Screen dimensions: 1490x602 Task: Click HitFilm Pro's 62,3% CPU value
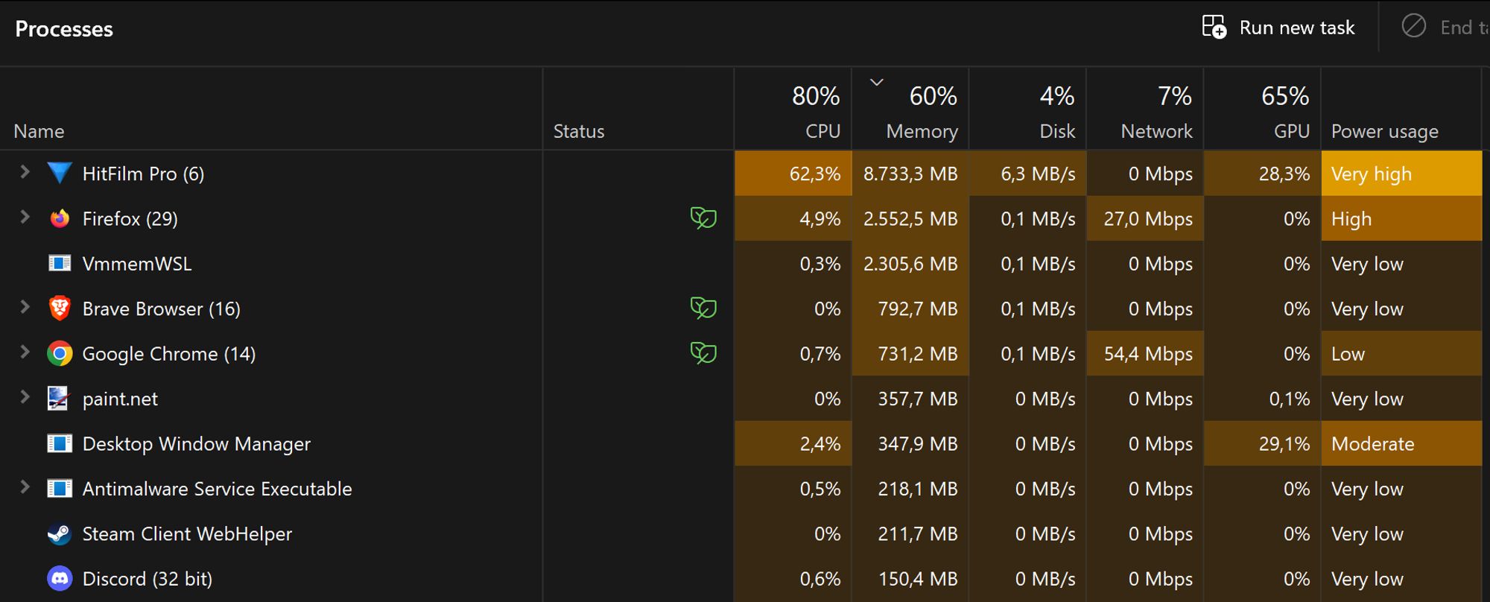(815, 174)
